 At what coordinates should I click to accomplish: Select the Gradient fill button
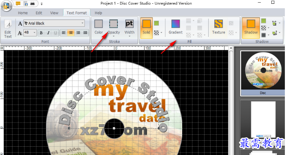tap(175, 27)
